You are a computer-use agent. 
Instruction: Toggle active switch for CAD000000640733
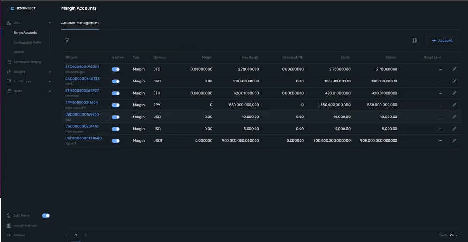tap(116, 81)
